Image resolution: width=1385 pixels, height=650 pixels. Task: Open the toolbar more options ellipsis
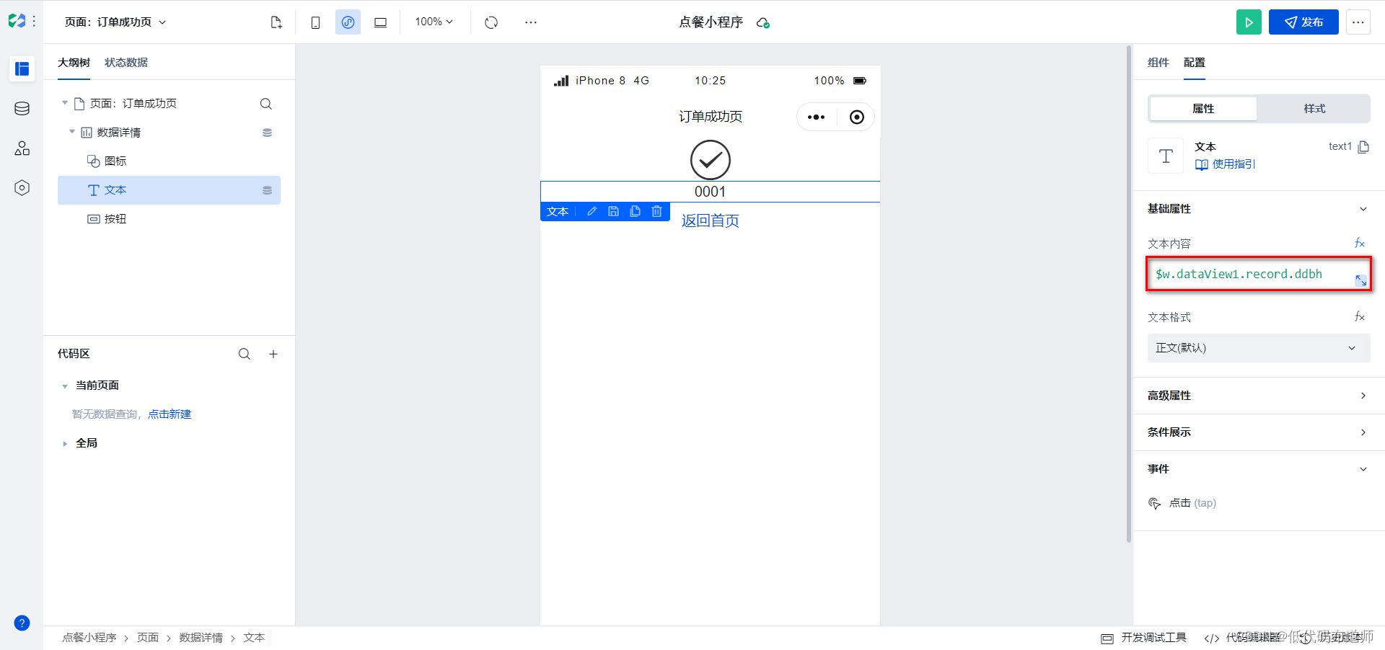pyautogui.click(x=531, y=22)
